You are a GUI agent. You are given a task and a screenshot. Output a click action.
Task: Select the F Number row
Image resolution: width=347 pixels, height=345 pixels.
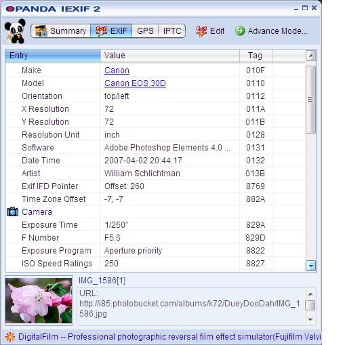pos(155,238)
